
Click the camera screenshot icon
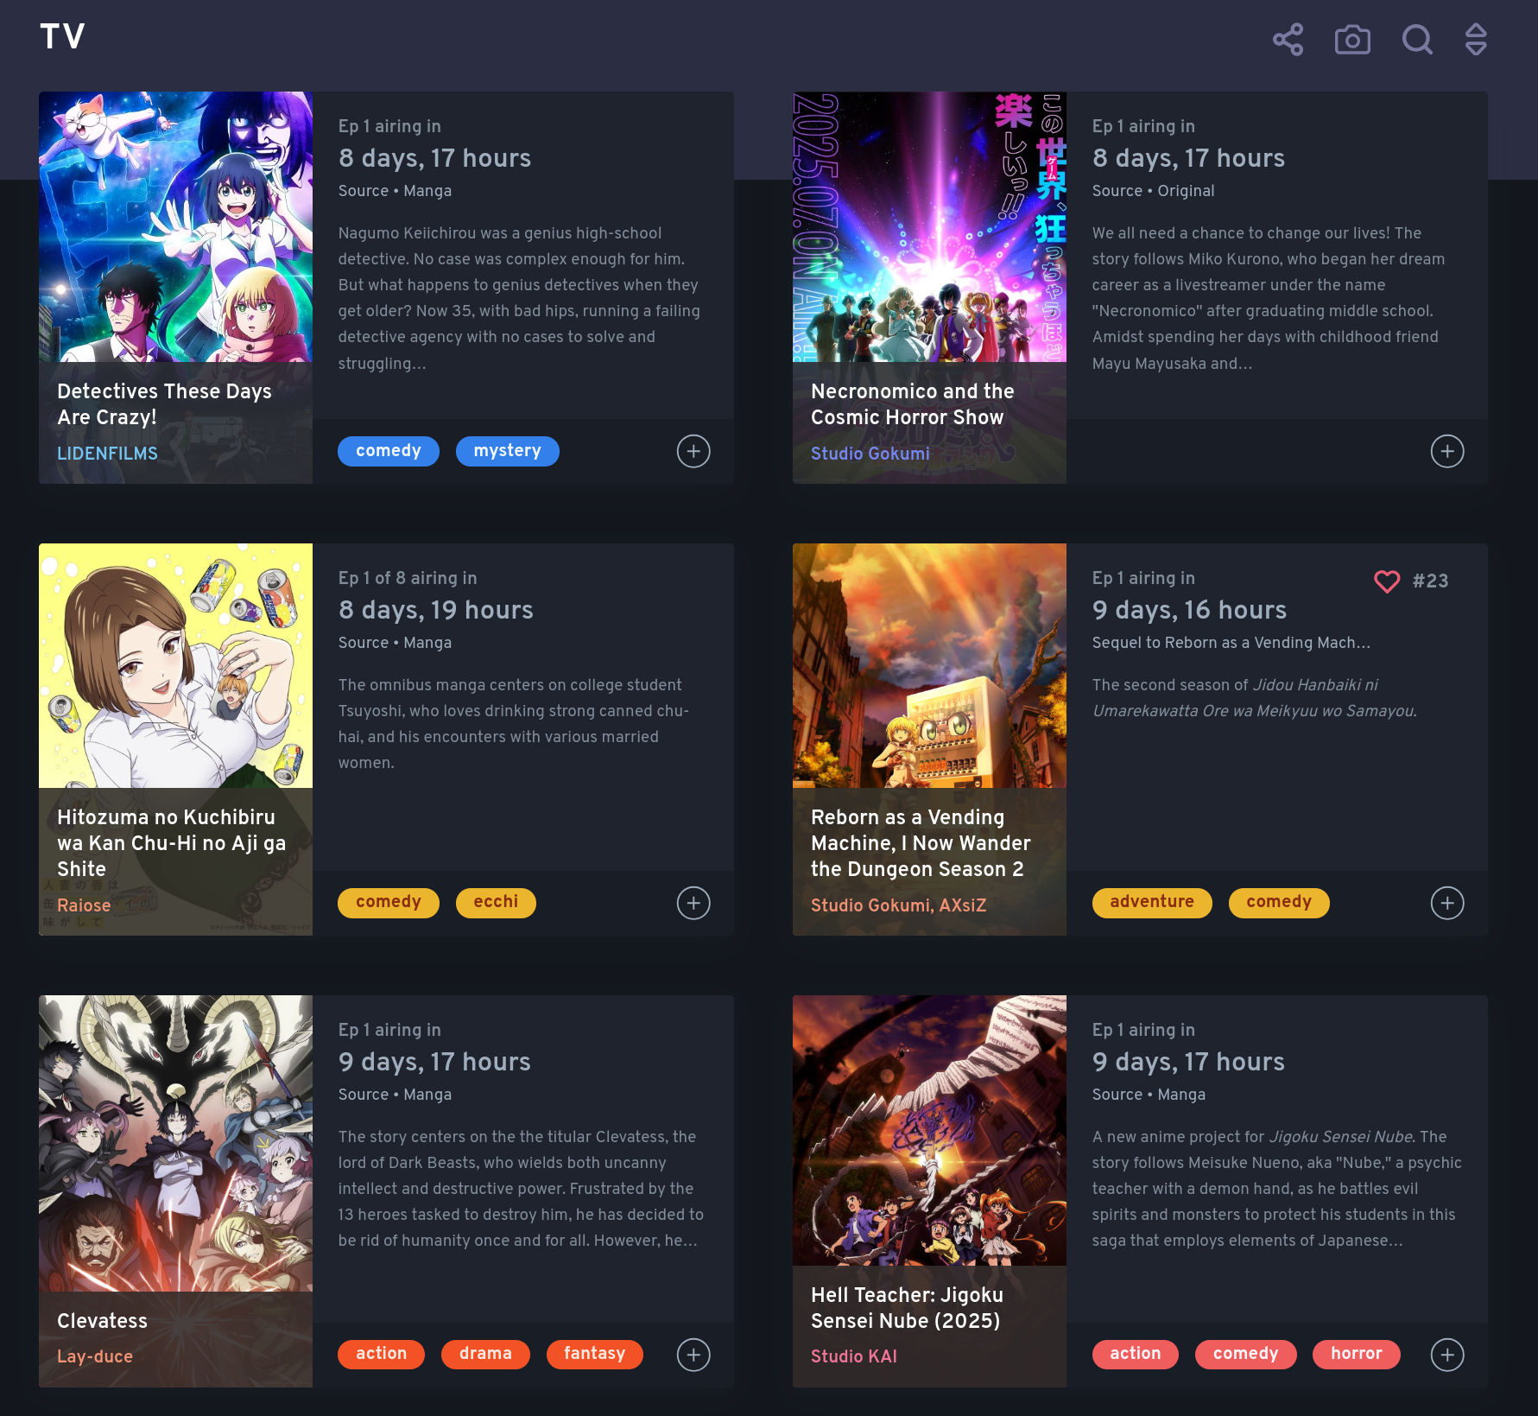[1352, 40]
